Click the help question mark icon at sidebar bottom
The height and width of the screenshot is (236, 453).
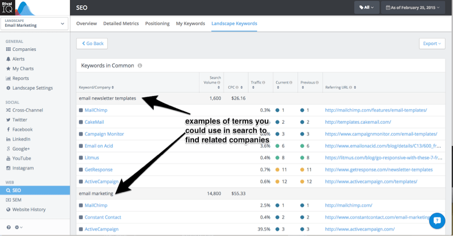(x=9, y=227)
